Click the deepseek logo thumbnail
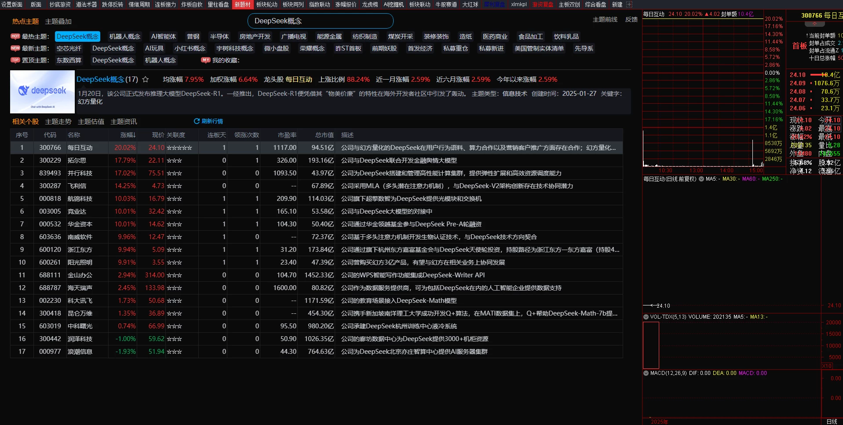This screenshot has height=425, width=843. coord(43,92)
